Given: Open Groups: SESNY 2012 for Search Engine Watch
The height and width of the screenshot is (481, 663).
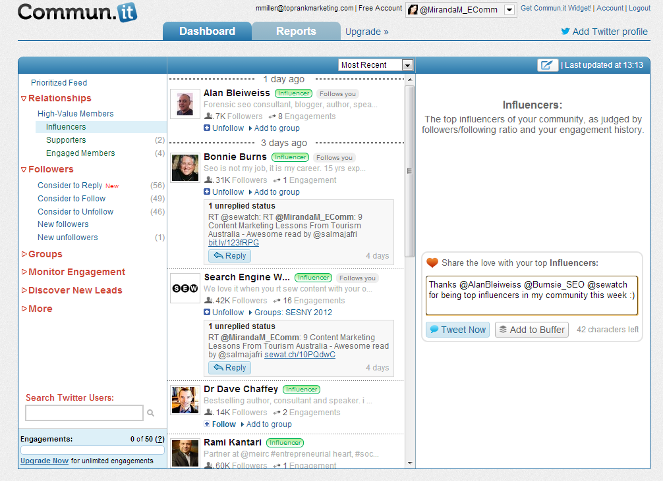Looking at the screenshot, I should 291,312.
